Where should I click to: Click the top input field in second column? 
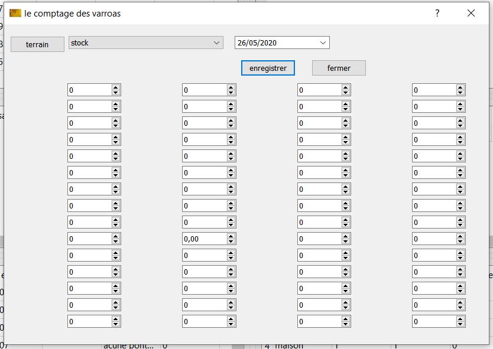click(x=204, y=90)
